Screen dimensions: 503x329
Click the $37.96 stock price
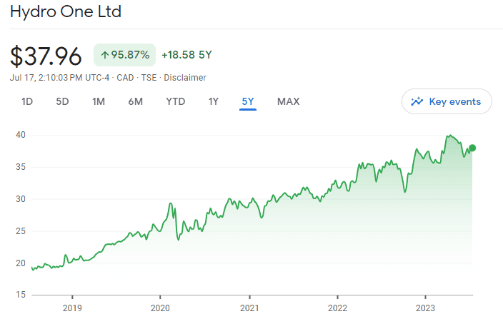(x=48, y=55)
